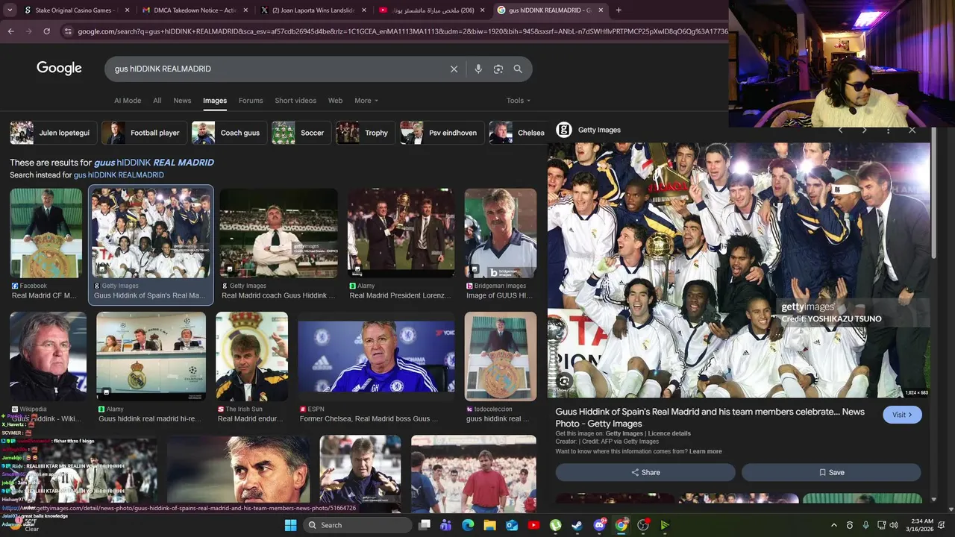Image resolution: width=955 pixels, height=537 pixels.
Task: Open YouTube app from the taskbar
Action: click(x=533, y=525)
